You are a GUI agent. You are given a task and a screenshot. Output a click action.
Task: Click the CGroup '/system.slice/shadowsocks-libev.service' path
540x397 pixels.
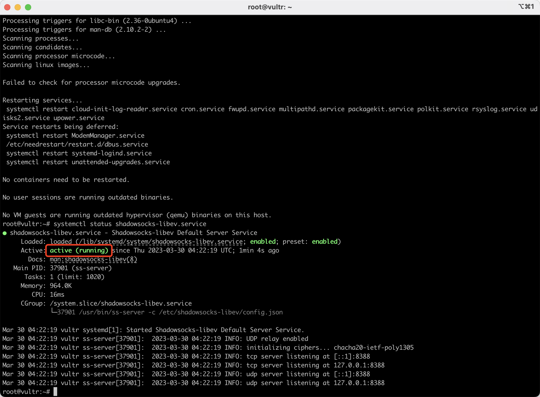point(121,303)
